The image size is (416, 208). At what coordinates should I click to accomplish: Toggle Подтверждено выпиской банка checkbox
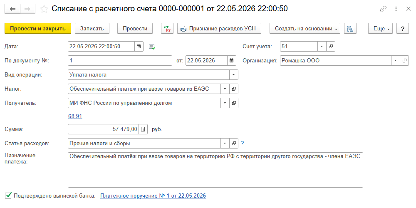click(x=8, y=196)
